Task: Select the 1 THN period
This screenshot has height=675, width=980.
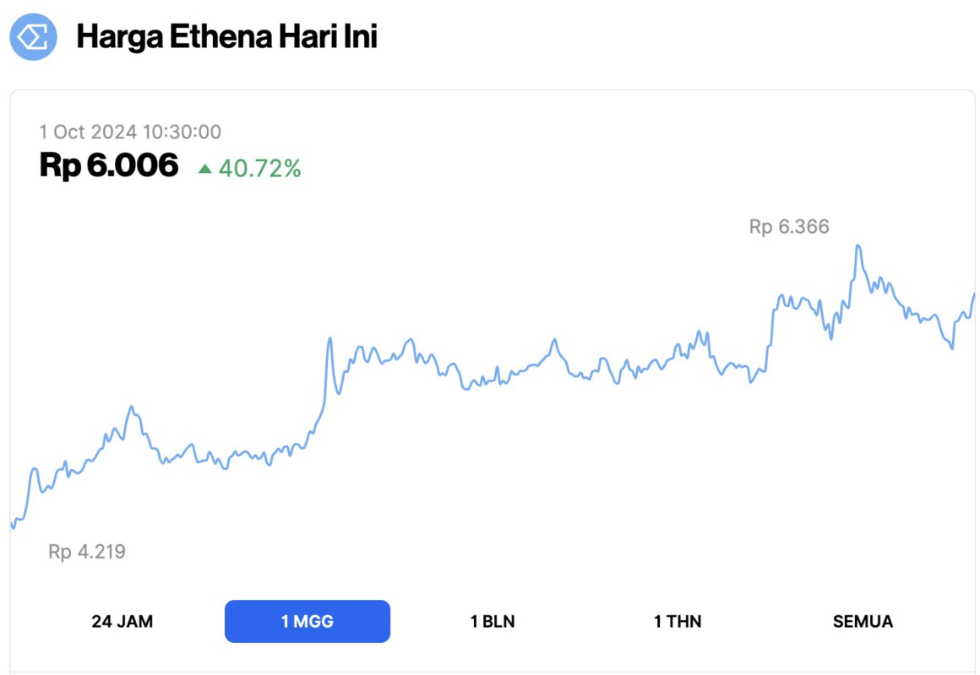Action: click(x=678, y=621)
